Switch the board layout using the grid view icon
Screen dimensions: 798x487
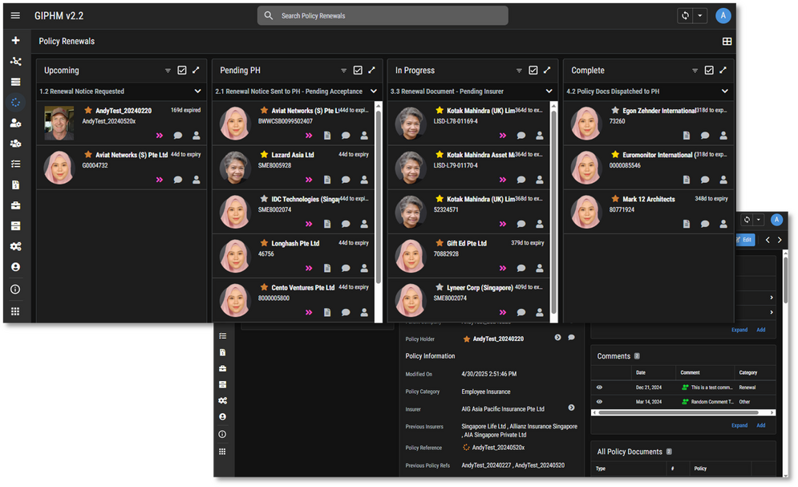[x=727, y=42]
